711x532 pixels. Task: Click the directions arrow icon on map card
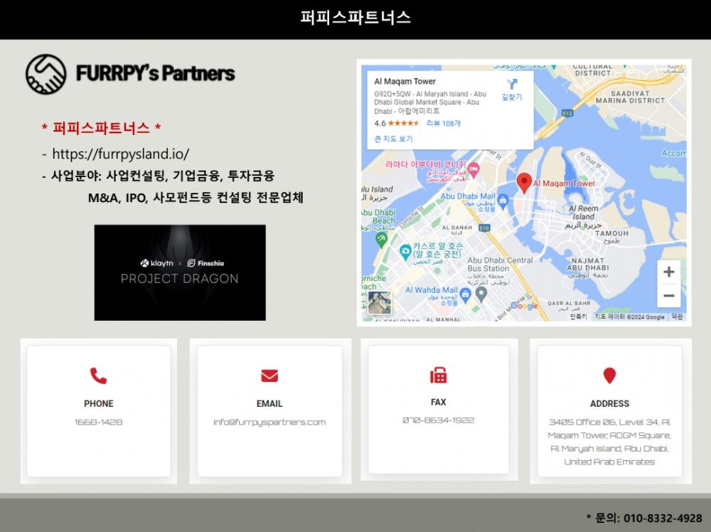pyautogui.click(x=512, y=85)
